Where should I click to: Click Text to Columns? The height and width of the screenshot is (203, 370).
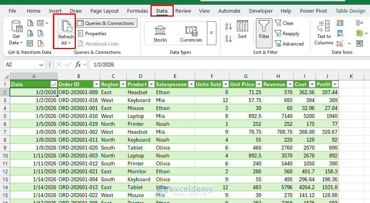pos(324,33)
